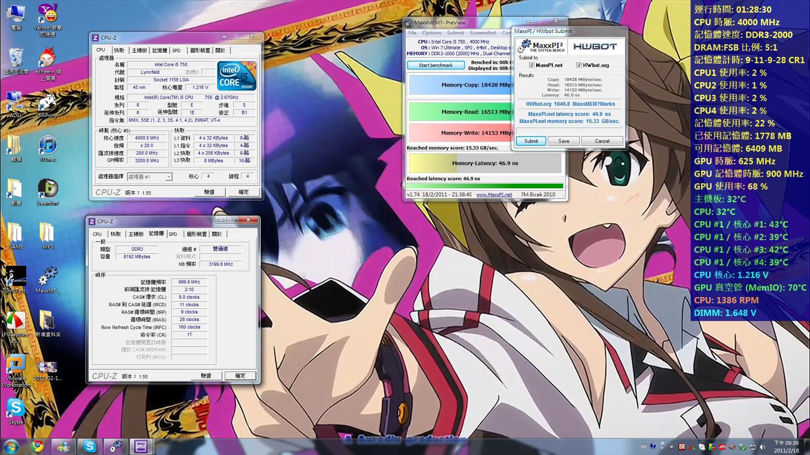The height and width of the screenshot is (455, 810).
Task: Launch the MaxxME... desktop shortcut
Action: [x=48, y=280]
